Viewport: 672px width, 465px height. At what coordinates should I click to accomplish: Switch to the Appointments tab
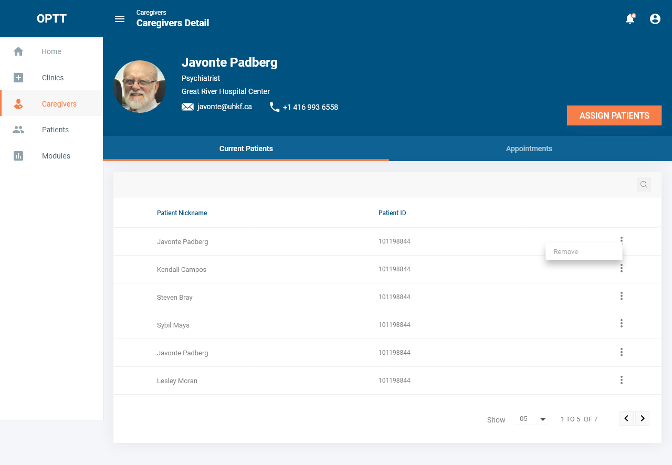529,149
